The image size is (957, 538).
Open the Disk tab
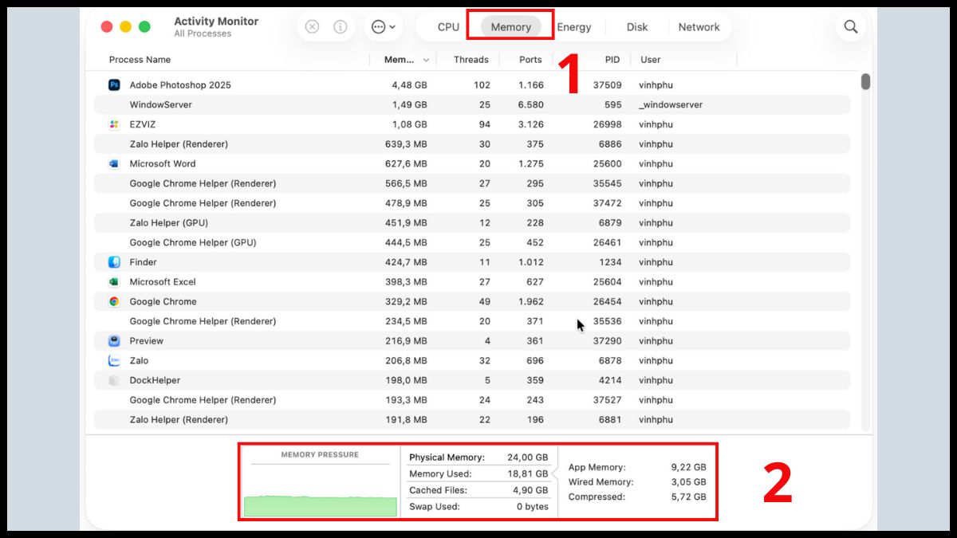pyautogui.click(x=637, y=27)
